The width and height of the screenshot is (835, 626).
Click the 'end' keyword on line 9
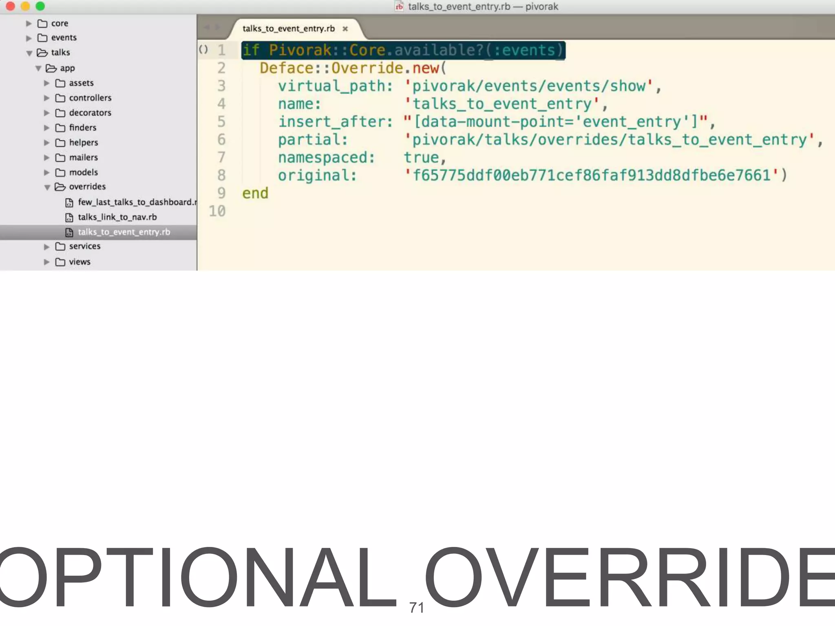coord(255,194)
